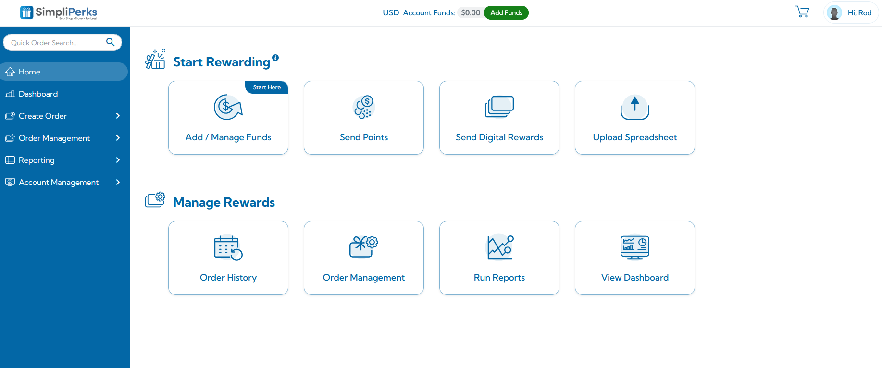Click the Send Points coin icon
The image size is (882, 368).
(364, 107)
